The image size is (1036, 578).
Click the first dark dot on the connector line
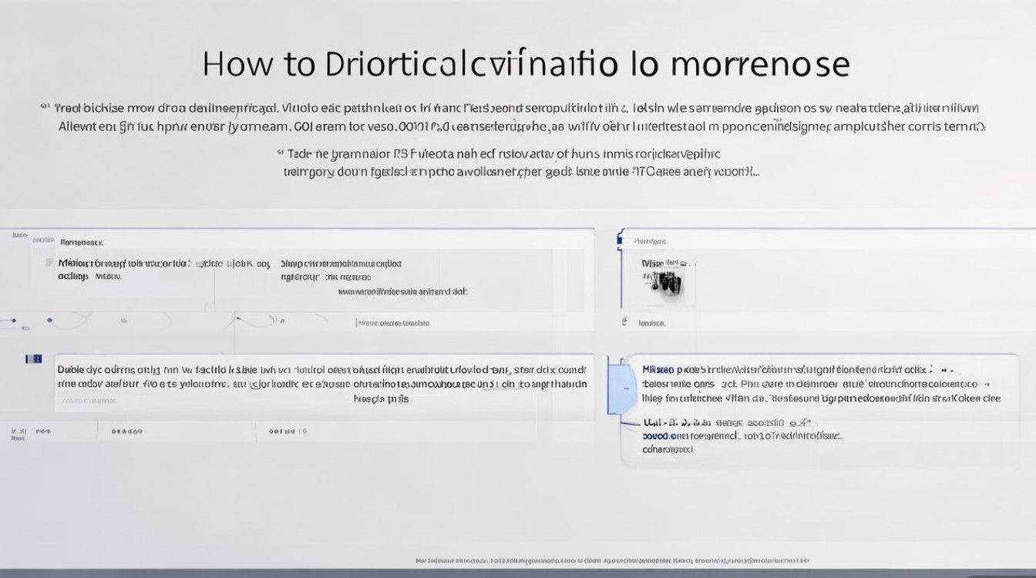(x=12, y=319)
